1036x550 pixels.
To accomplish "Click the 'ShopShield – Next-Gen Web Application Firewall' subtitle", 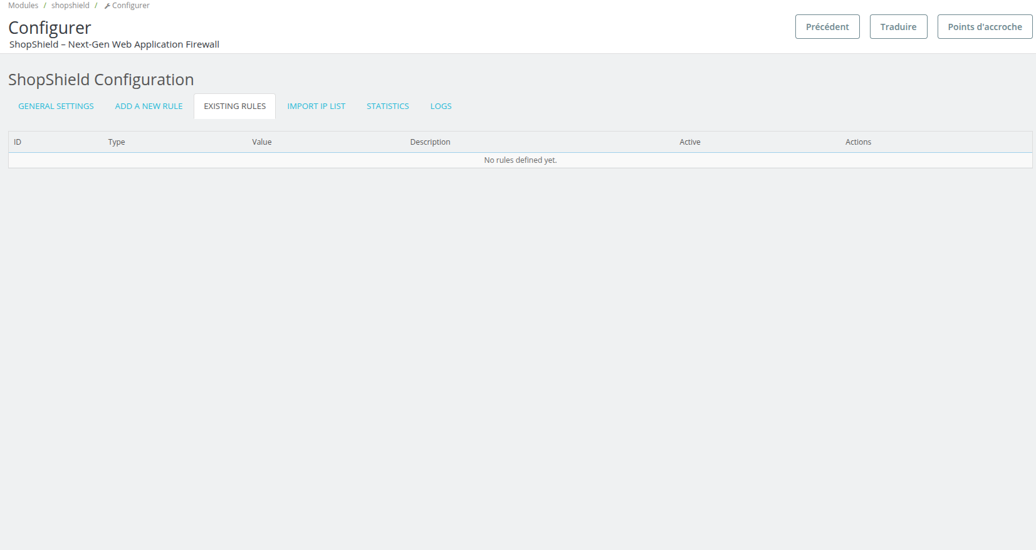I will 114,44.
